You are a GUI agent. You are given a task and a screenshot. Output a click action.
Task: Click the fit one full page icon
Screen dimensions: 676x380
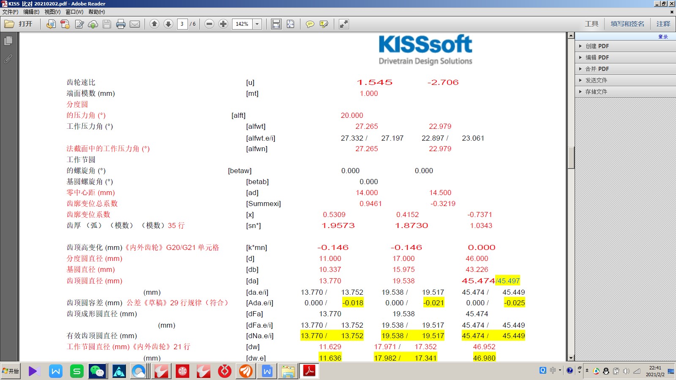[290, 24]
